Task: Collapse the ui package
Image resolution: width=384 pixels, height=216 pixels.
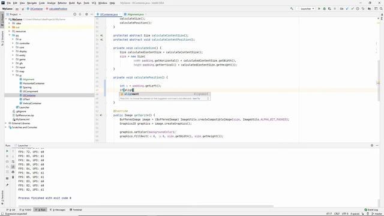Action: (x=13, y=75)
